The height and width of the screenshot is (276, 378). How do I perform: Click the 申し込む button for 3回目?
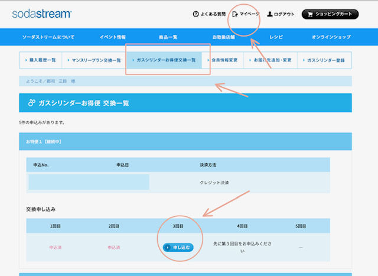178,247
